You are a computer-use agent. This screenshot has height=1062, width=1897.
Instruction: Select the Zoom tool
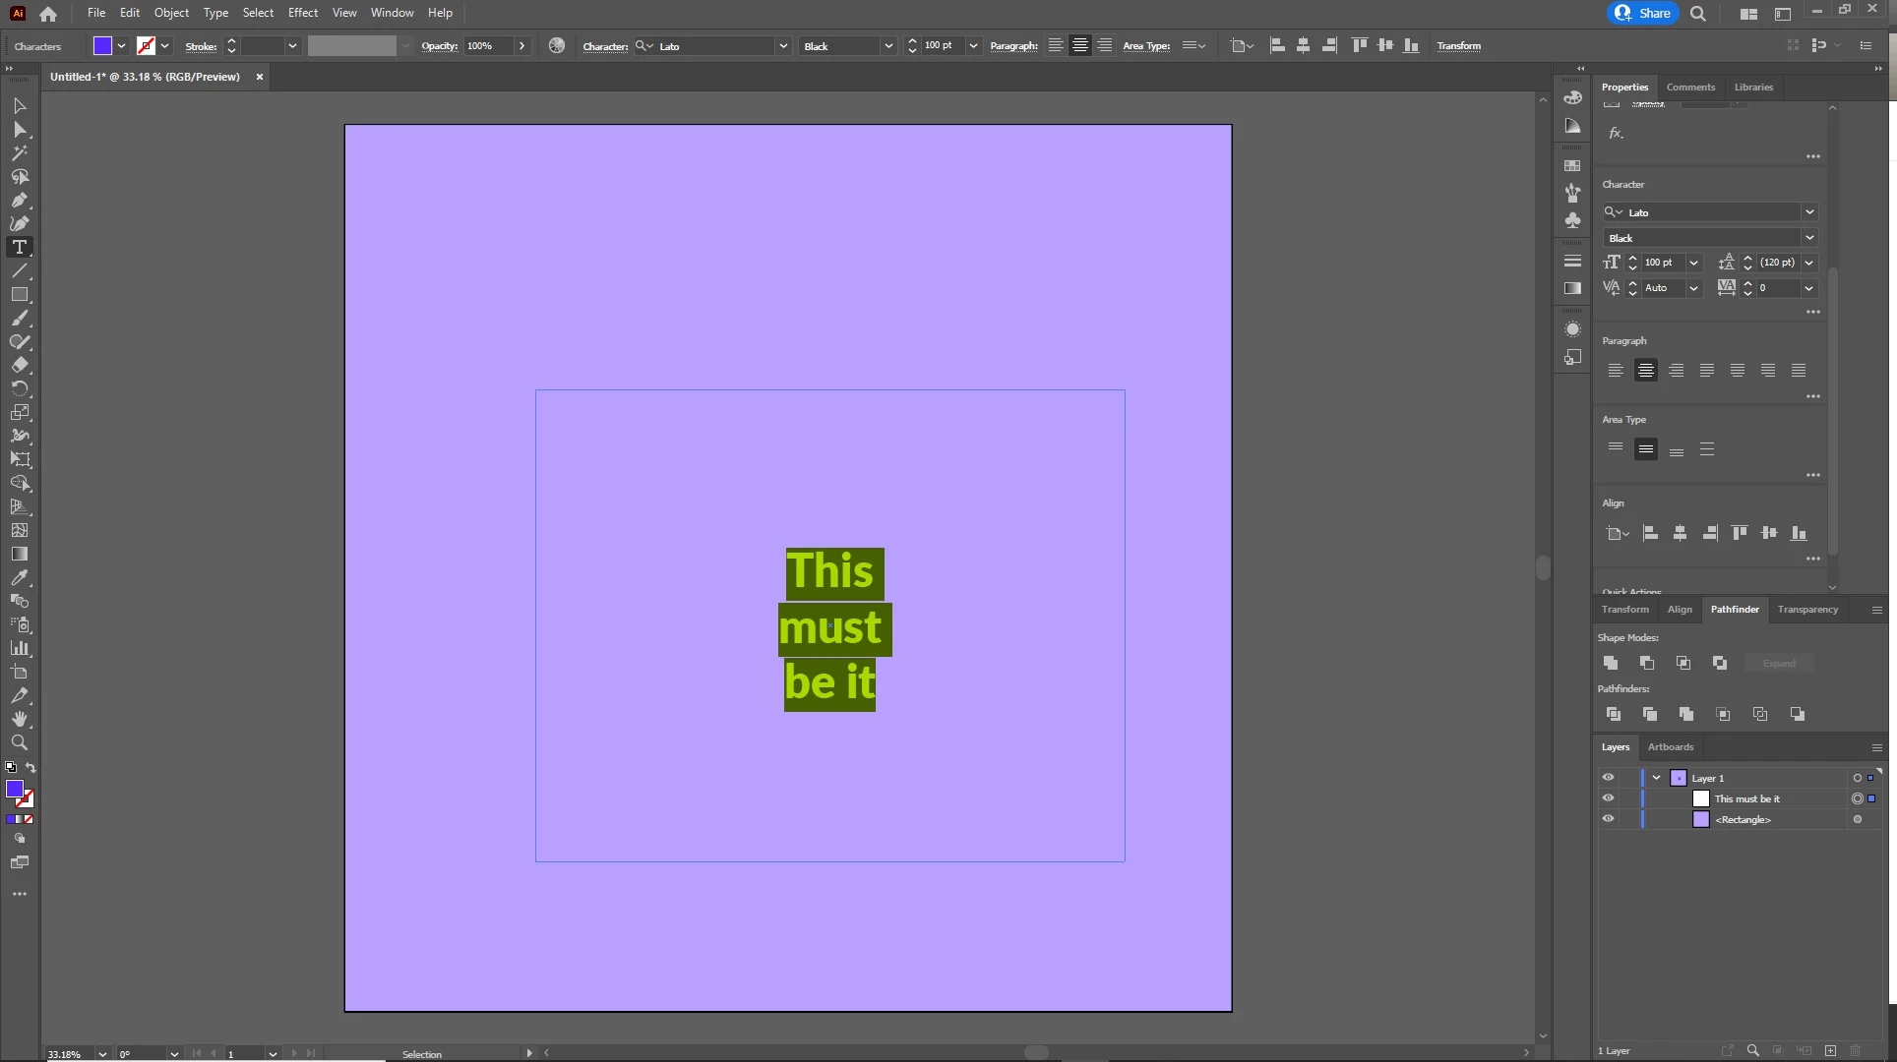[x=19, y=743]
